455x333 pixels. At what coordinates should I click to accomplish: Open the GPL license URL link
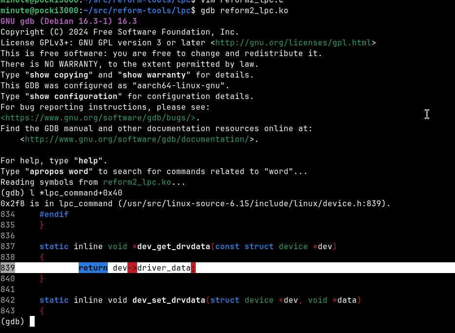point(293,42)
